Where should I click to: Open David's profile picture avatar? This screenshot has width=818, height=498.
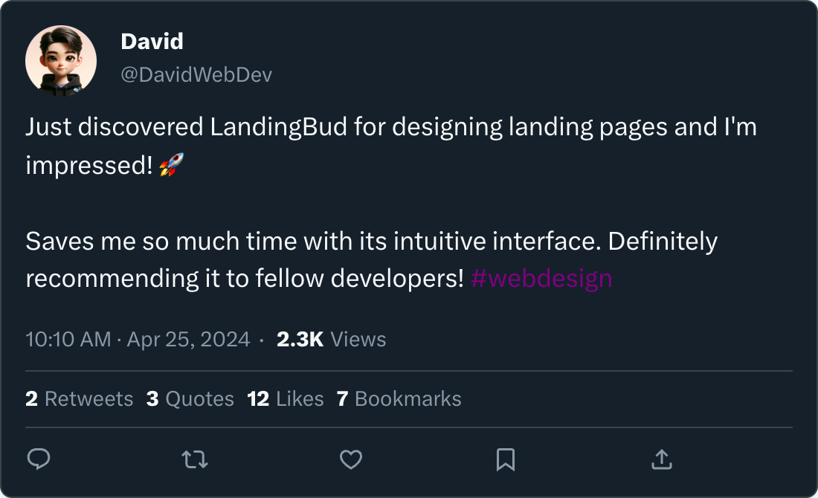[61, 61]
